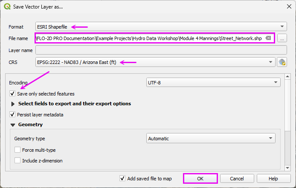Check the Include z-dimension box
The width and height of the screenshot is (296, 188).
[x=17, y=161]
